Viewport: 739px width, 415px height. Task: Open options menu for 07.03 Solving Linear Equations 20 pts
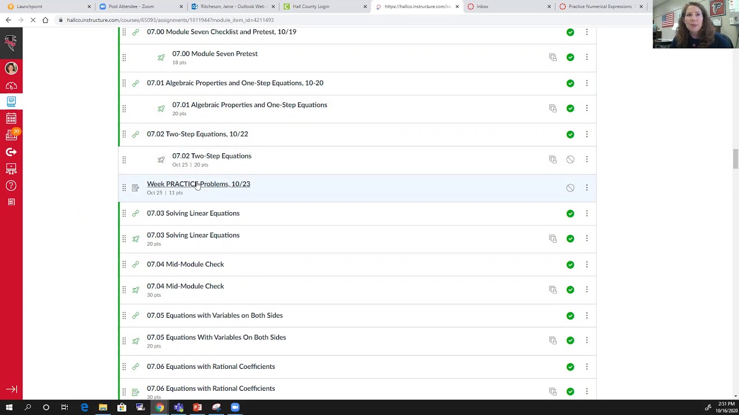pos(587,239)
